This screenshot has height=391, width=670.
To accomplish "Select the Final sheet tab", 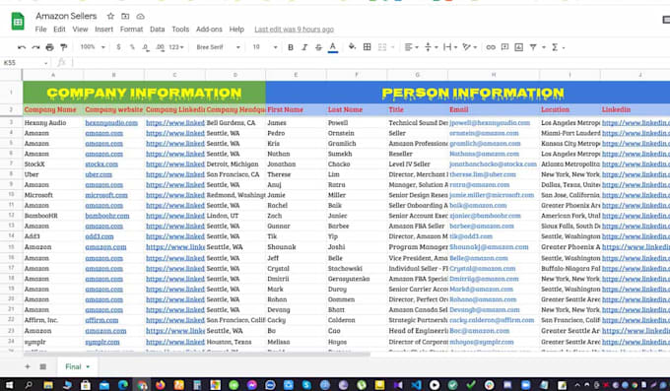I will coord(77,366).
